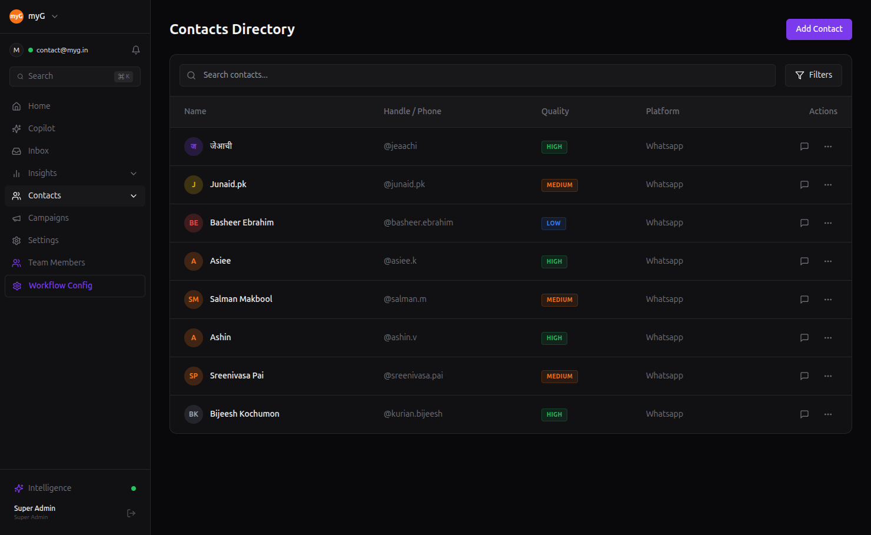Click contact name Asiee
871x535 pixels.
click(x=220, y=261)
